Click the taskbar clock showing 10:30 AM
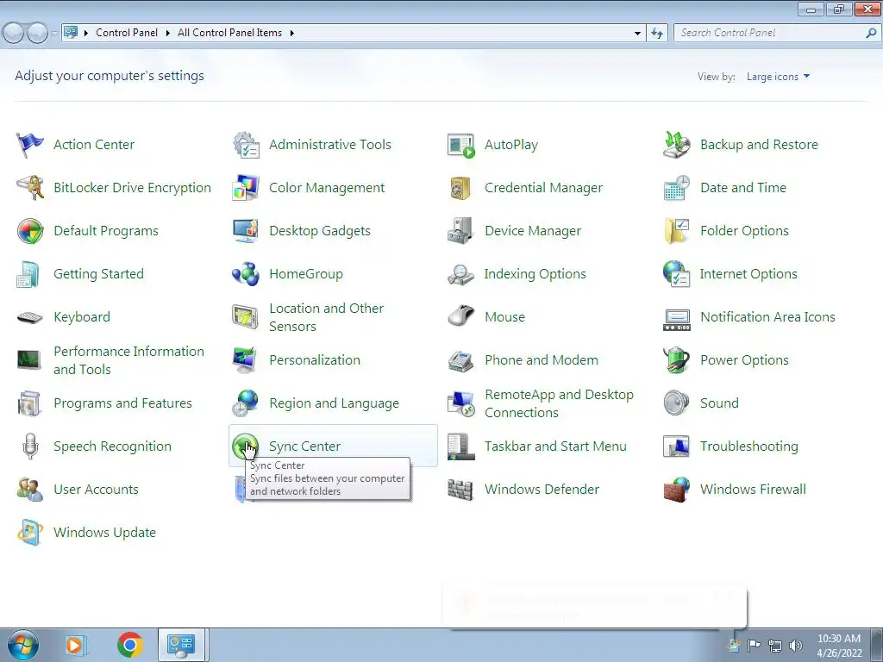Viewport: 883px width, 662px height. pyautogui.click(x=839, y=646)
